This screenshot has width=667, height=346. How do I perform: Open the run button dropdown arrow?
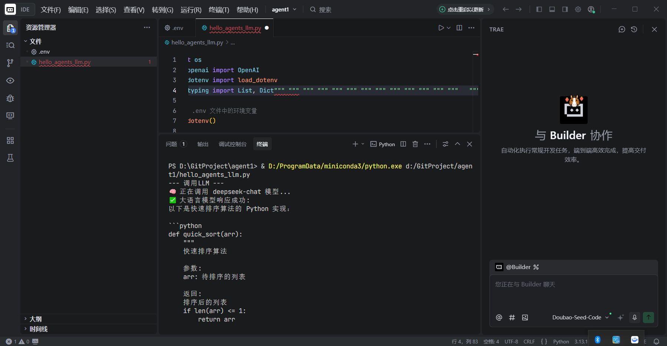(x=449, y=28)
